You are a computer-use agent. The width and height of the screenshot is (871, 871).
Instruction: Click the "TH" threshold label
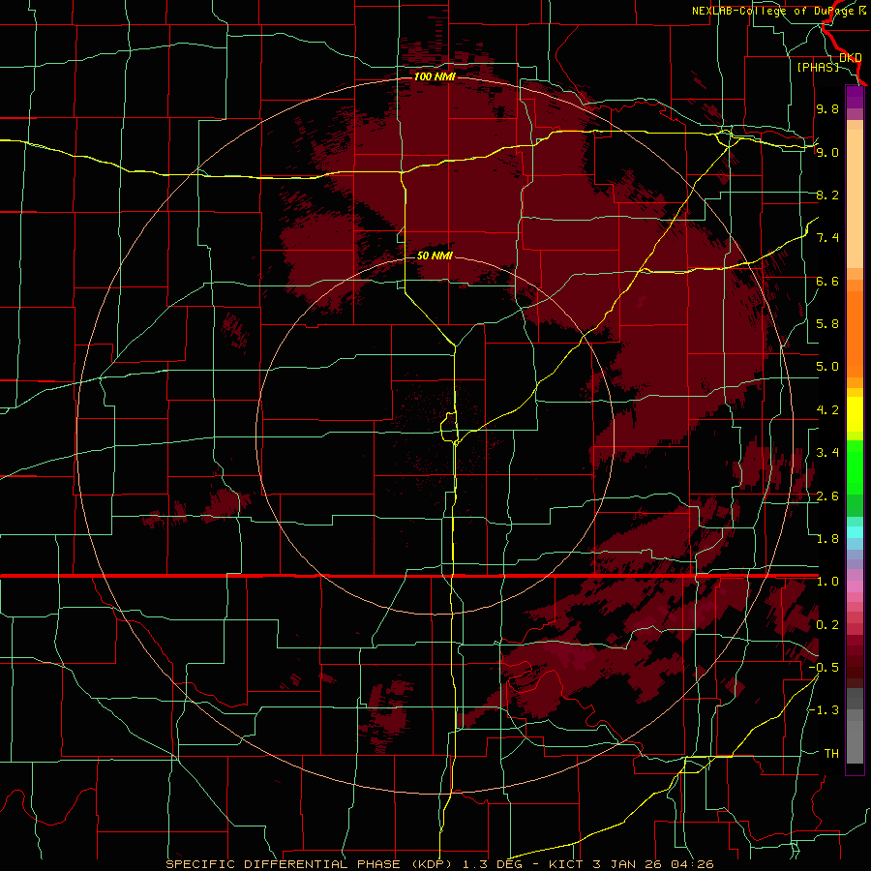click(x=831, y=754)
